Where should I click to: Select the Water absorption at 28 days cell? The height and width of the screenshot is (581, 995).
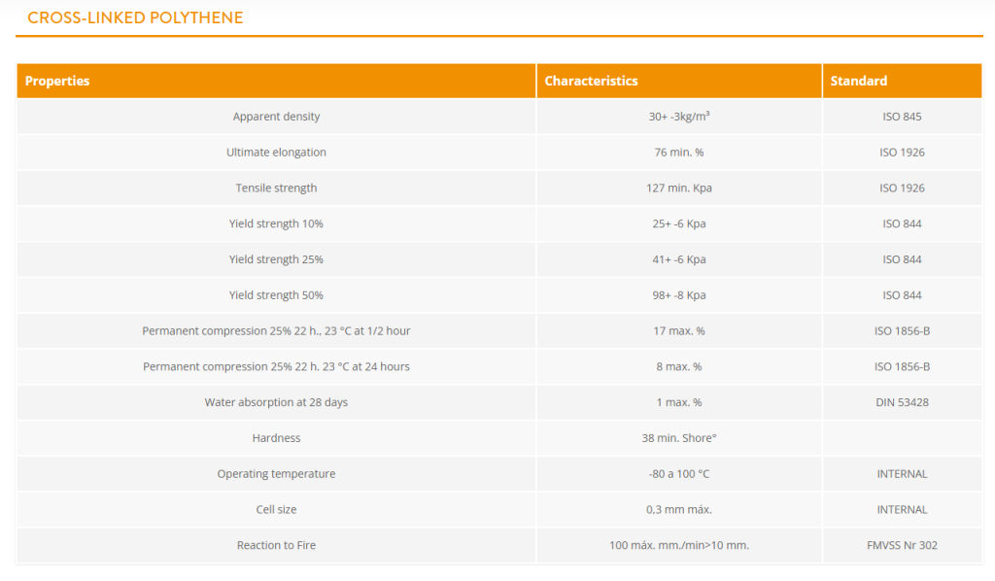pyautogui.click(x=276, y=402)
